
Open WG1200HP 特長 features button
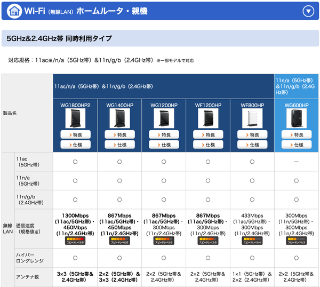pyautogui.click(x=164, y=135)
